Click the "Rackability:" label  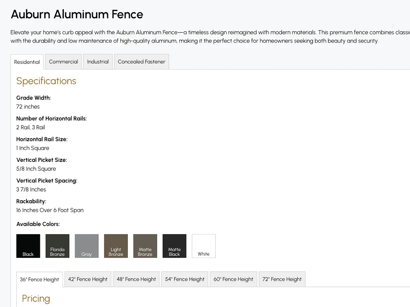coord(31,201)
